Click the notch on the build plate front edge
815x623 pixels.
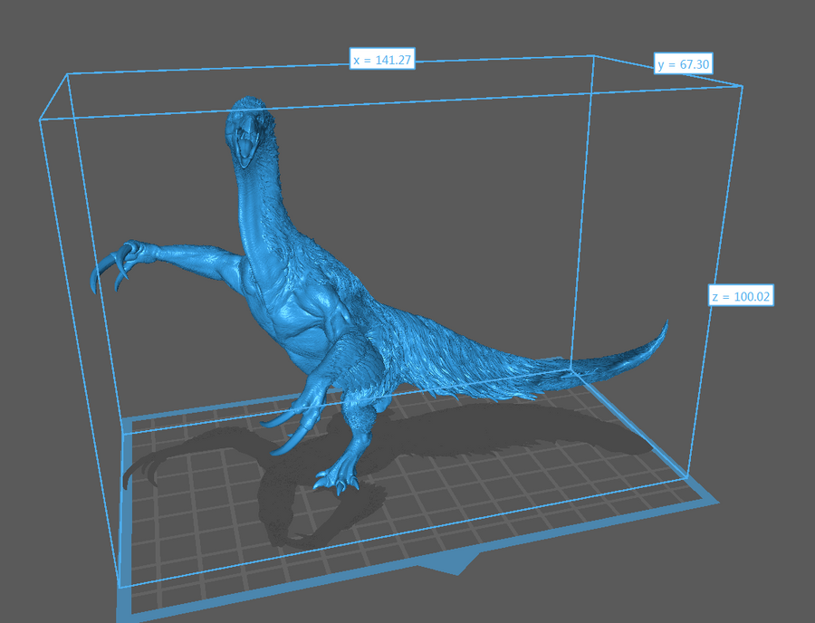451,566
